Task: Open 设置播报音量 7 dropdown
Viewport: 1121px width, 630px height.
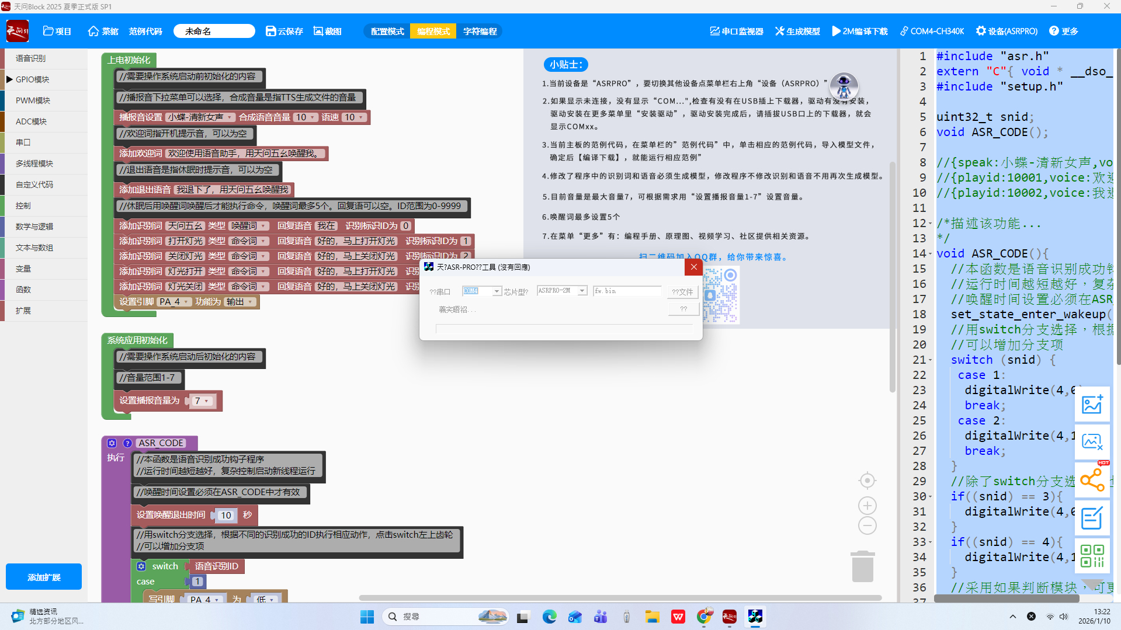Action: pos(202,401)
